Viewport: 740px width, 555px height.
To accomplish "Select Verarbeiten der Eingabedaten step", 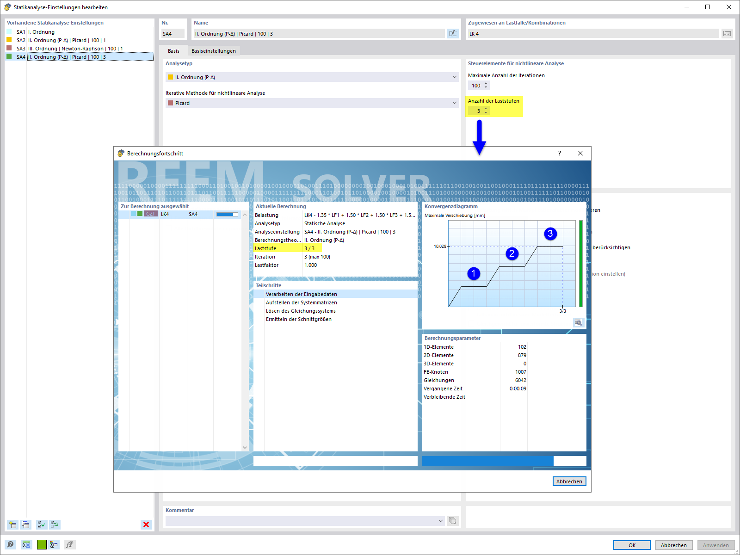I will [x=335, y=294].
